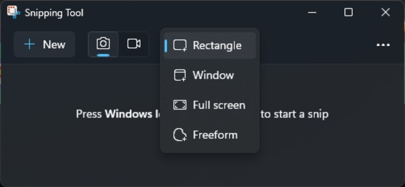The width and height of the screenshot is (405, 187).
Task: Pick the Full screen mode option
Action: pyautogui.click(x=210, y=105)
